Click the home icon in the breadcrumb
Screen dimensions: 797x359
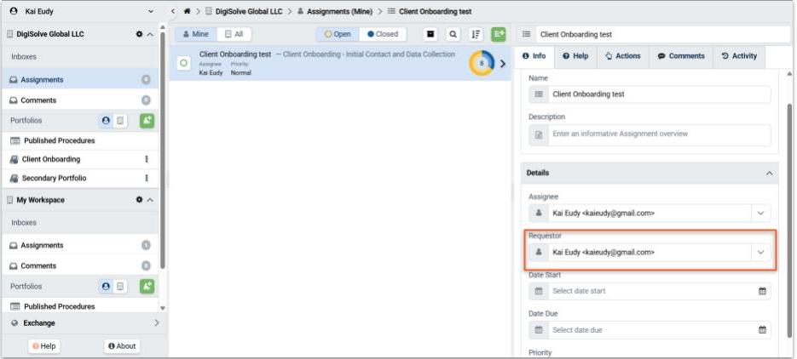click(x=187, y=11)
